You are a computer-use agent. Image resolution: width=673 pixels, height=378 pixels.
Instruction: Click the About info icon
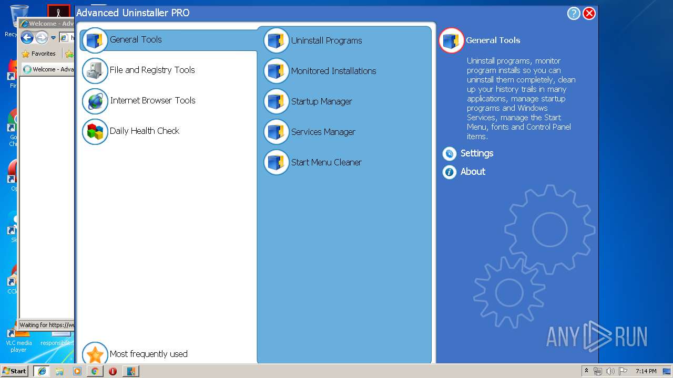450,172
